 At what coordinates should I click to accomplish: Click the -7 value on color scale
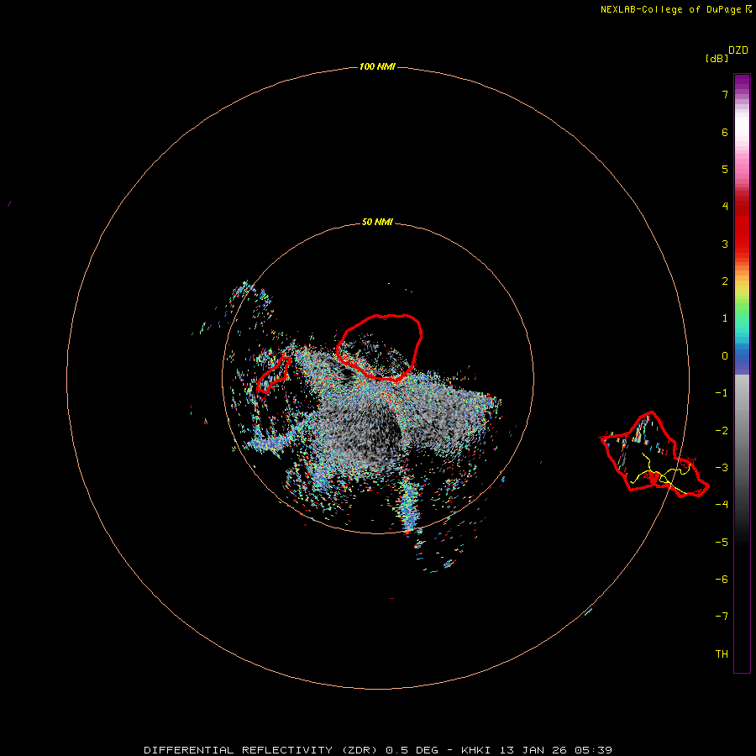click(722, 617)
